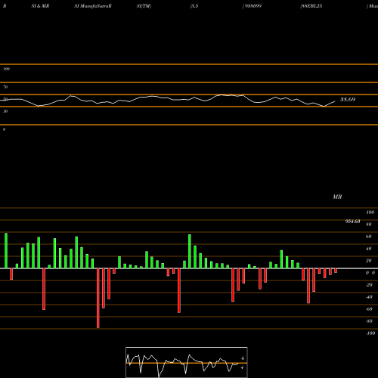This screenshot has width=378, height=378.
Task: Click the 80 label on the MR axis
Action: click(369, 225)
